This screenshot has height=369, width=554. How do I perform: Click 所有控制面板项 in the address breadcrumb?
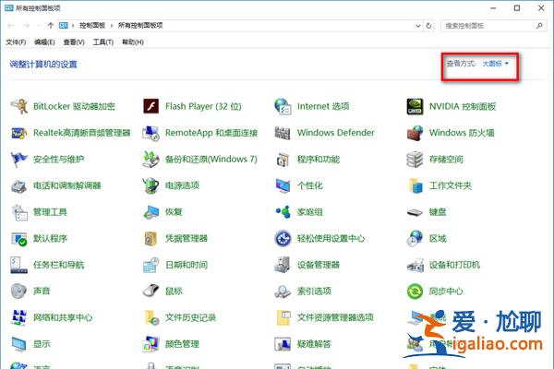(140, 26)
